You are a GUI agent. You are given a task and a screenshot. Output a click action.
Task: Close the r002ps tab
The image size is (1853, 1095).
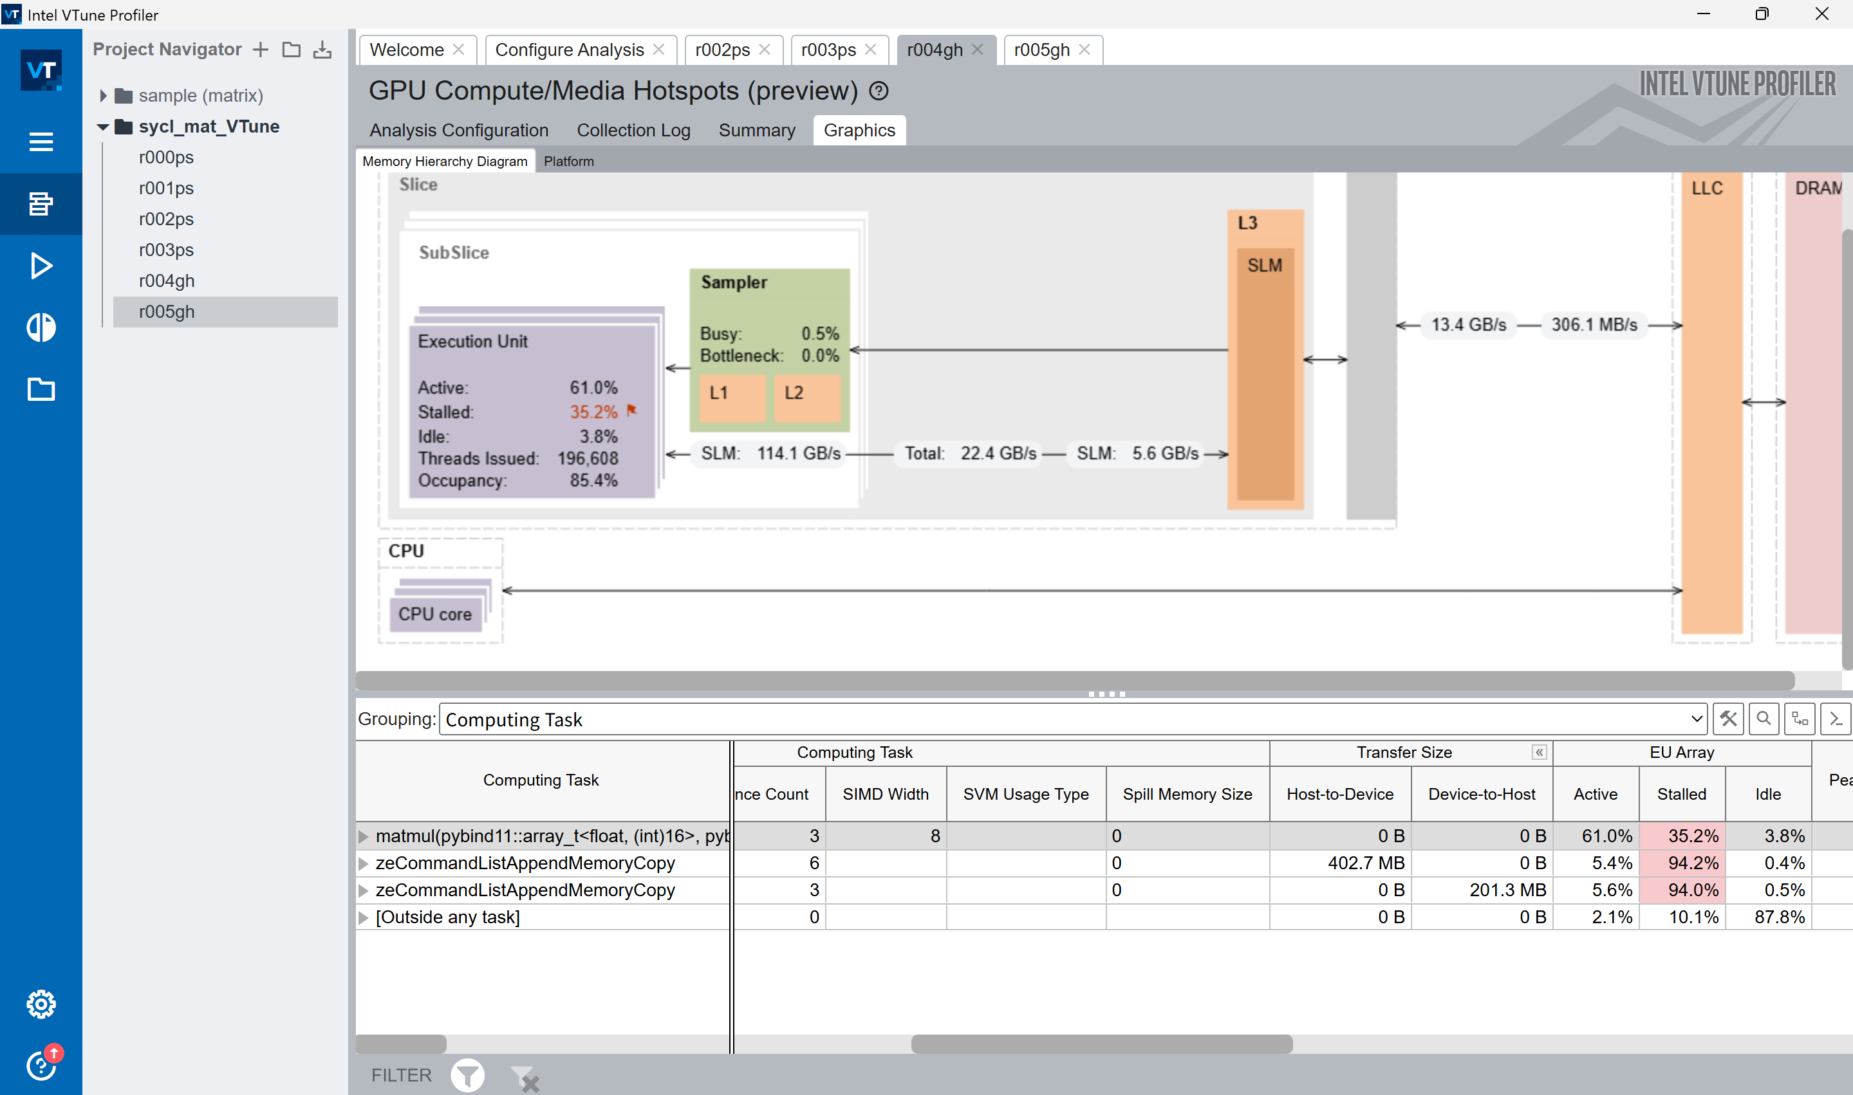[x=765, y=50]
